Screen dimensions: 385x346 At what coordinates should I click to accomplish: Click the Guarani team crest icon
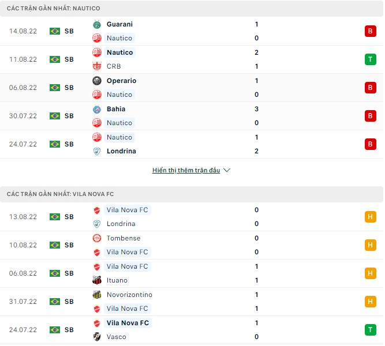tap(97, 24)
